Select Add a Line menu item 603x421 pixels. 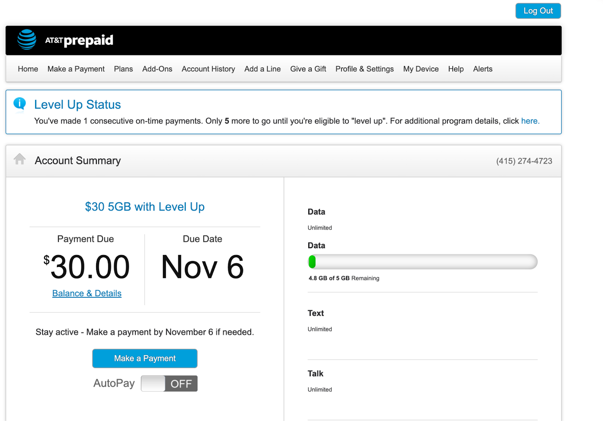262,69
